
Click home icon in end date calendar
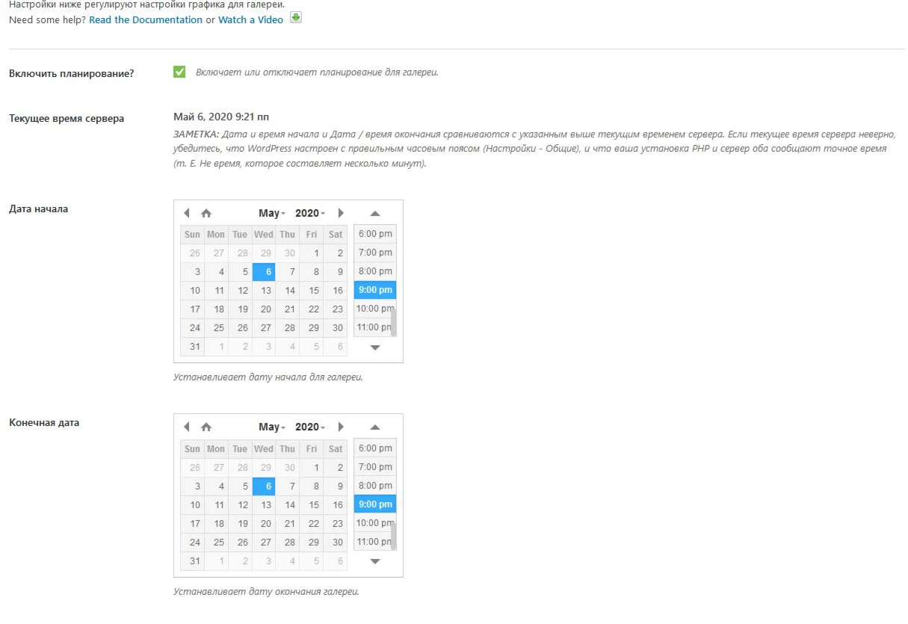coord(206,427)
